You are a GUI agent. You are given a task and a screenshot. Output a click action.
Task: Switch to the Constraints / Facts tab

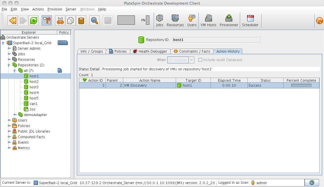point(192,51)
